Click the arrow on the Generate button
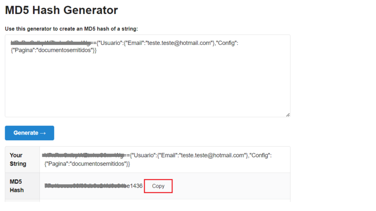Screen dimensions: 376x211 click(x=43, y=133)
